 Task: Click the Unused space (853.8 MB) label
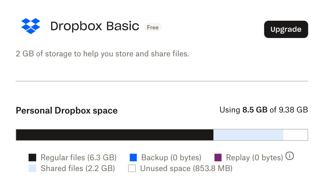click(x=186, y=168)
